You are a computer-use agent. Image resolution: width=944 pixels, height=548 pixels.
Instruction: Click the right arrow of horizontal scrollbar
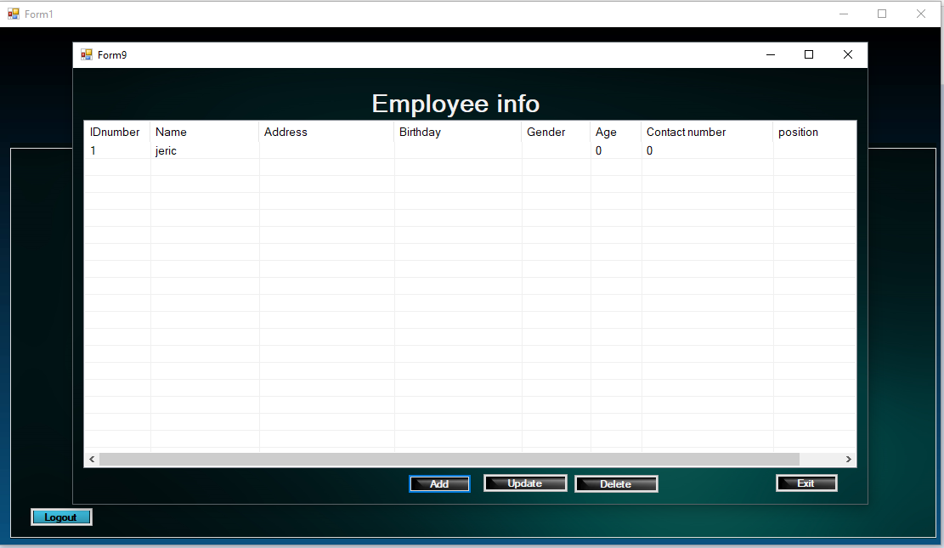(x=848, y=459)
